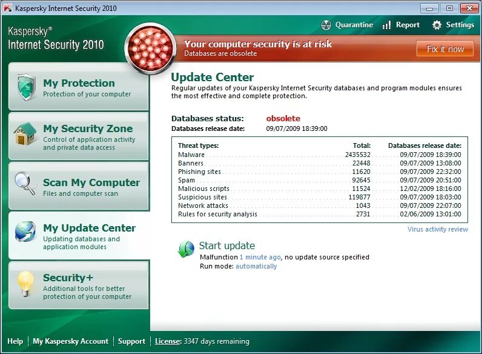Click 'Your computer security is at risk' banner
The height and width of the screenshot is (354, 482).
click(x=258, y=44)
